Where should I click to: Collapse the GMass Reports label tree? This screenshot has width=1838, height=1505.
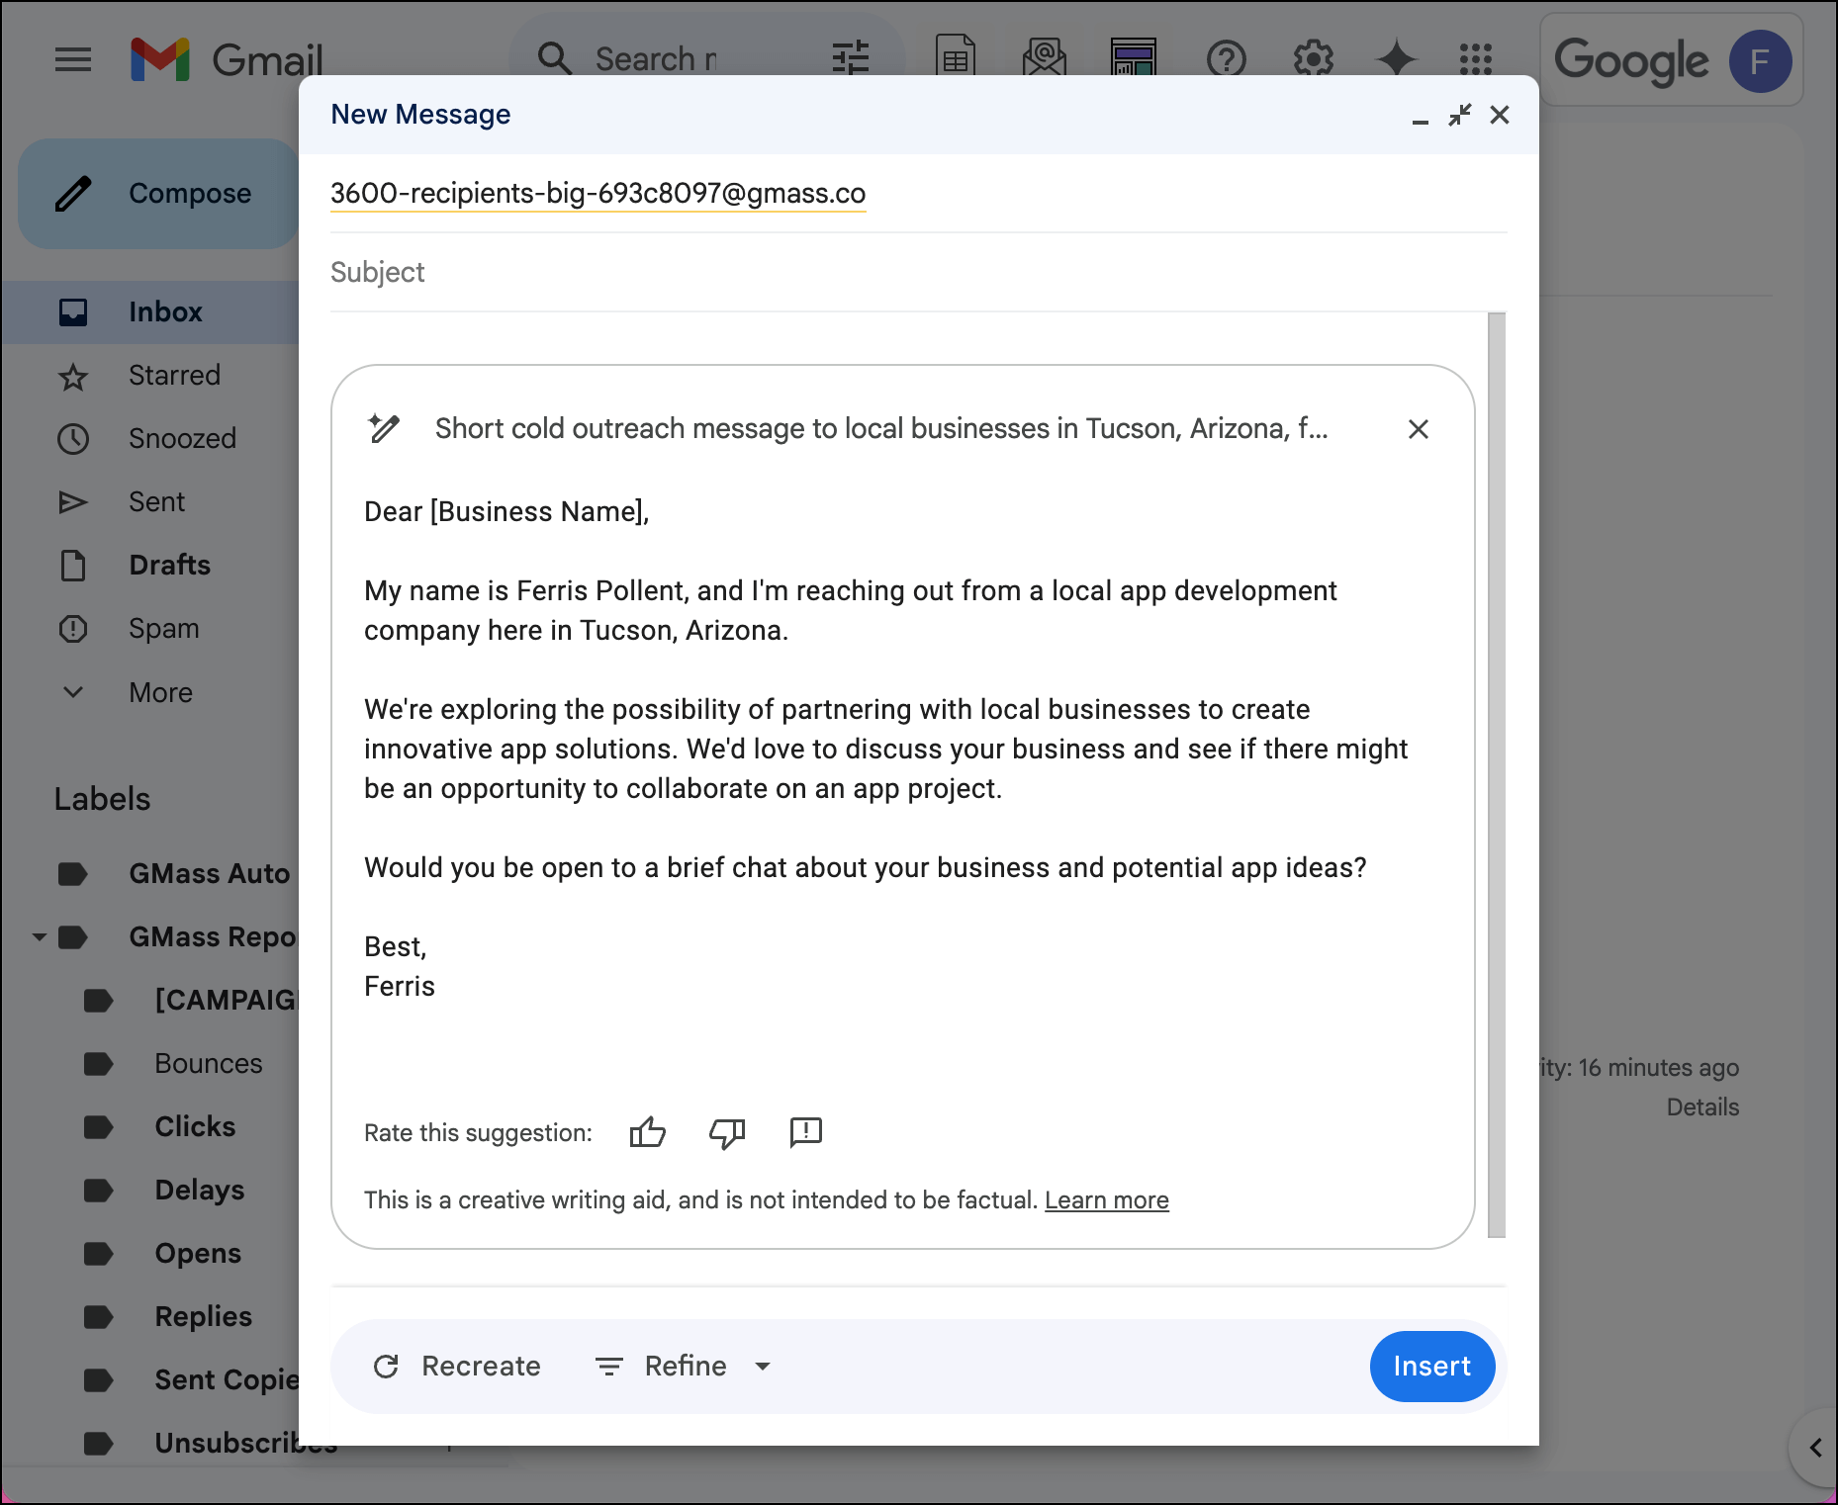[x=40, y=936]
